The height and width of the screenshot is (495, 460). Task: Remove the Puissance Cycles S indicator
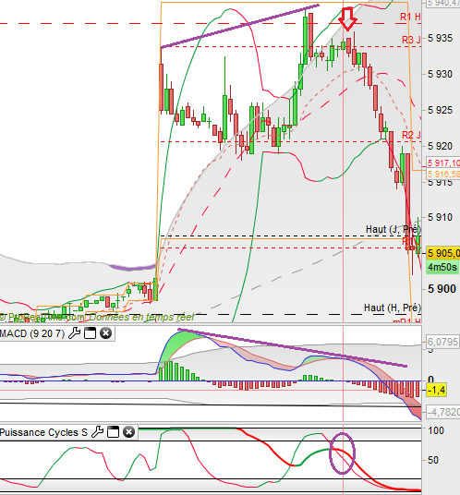click(128, 432)
